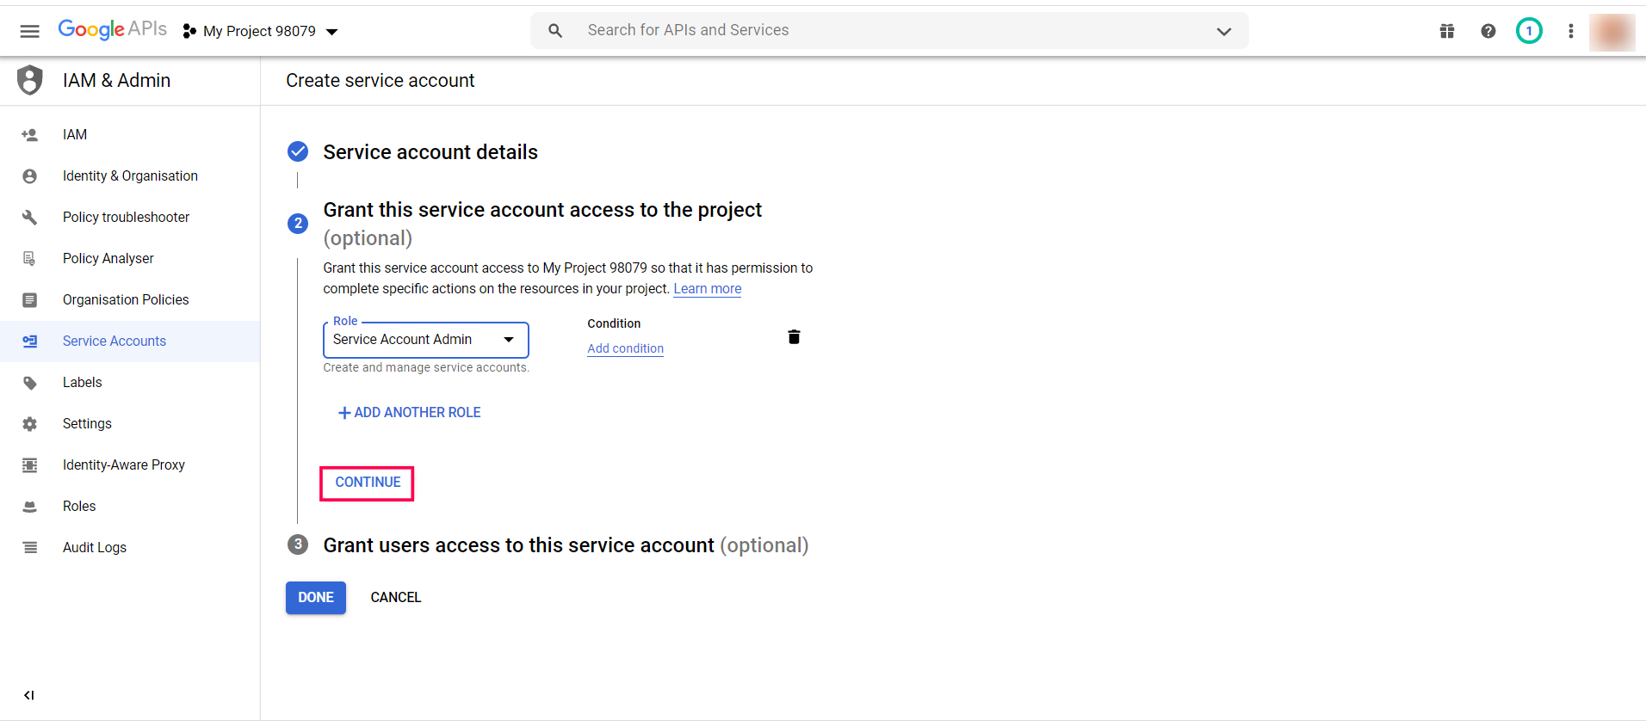The image size is (1646, 726).
Task: Open the three-dot more options menu
Action: click(x=1571, y=32)
